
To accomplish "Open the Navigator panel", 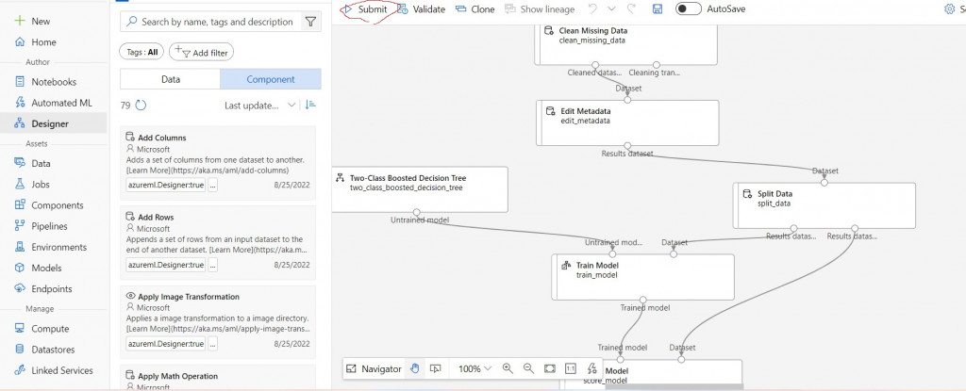I will (x=374, y=368).
